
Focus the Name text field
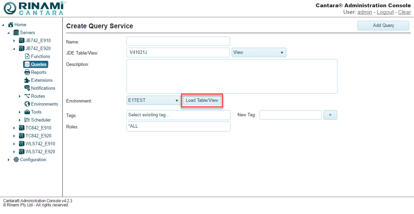[x=178, y=41]
